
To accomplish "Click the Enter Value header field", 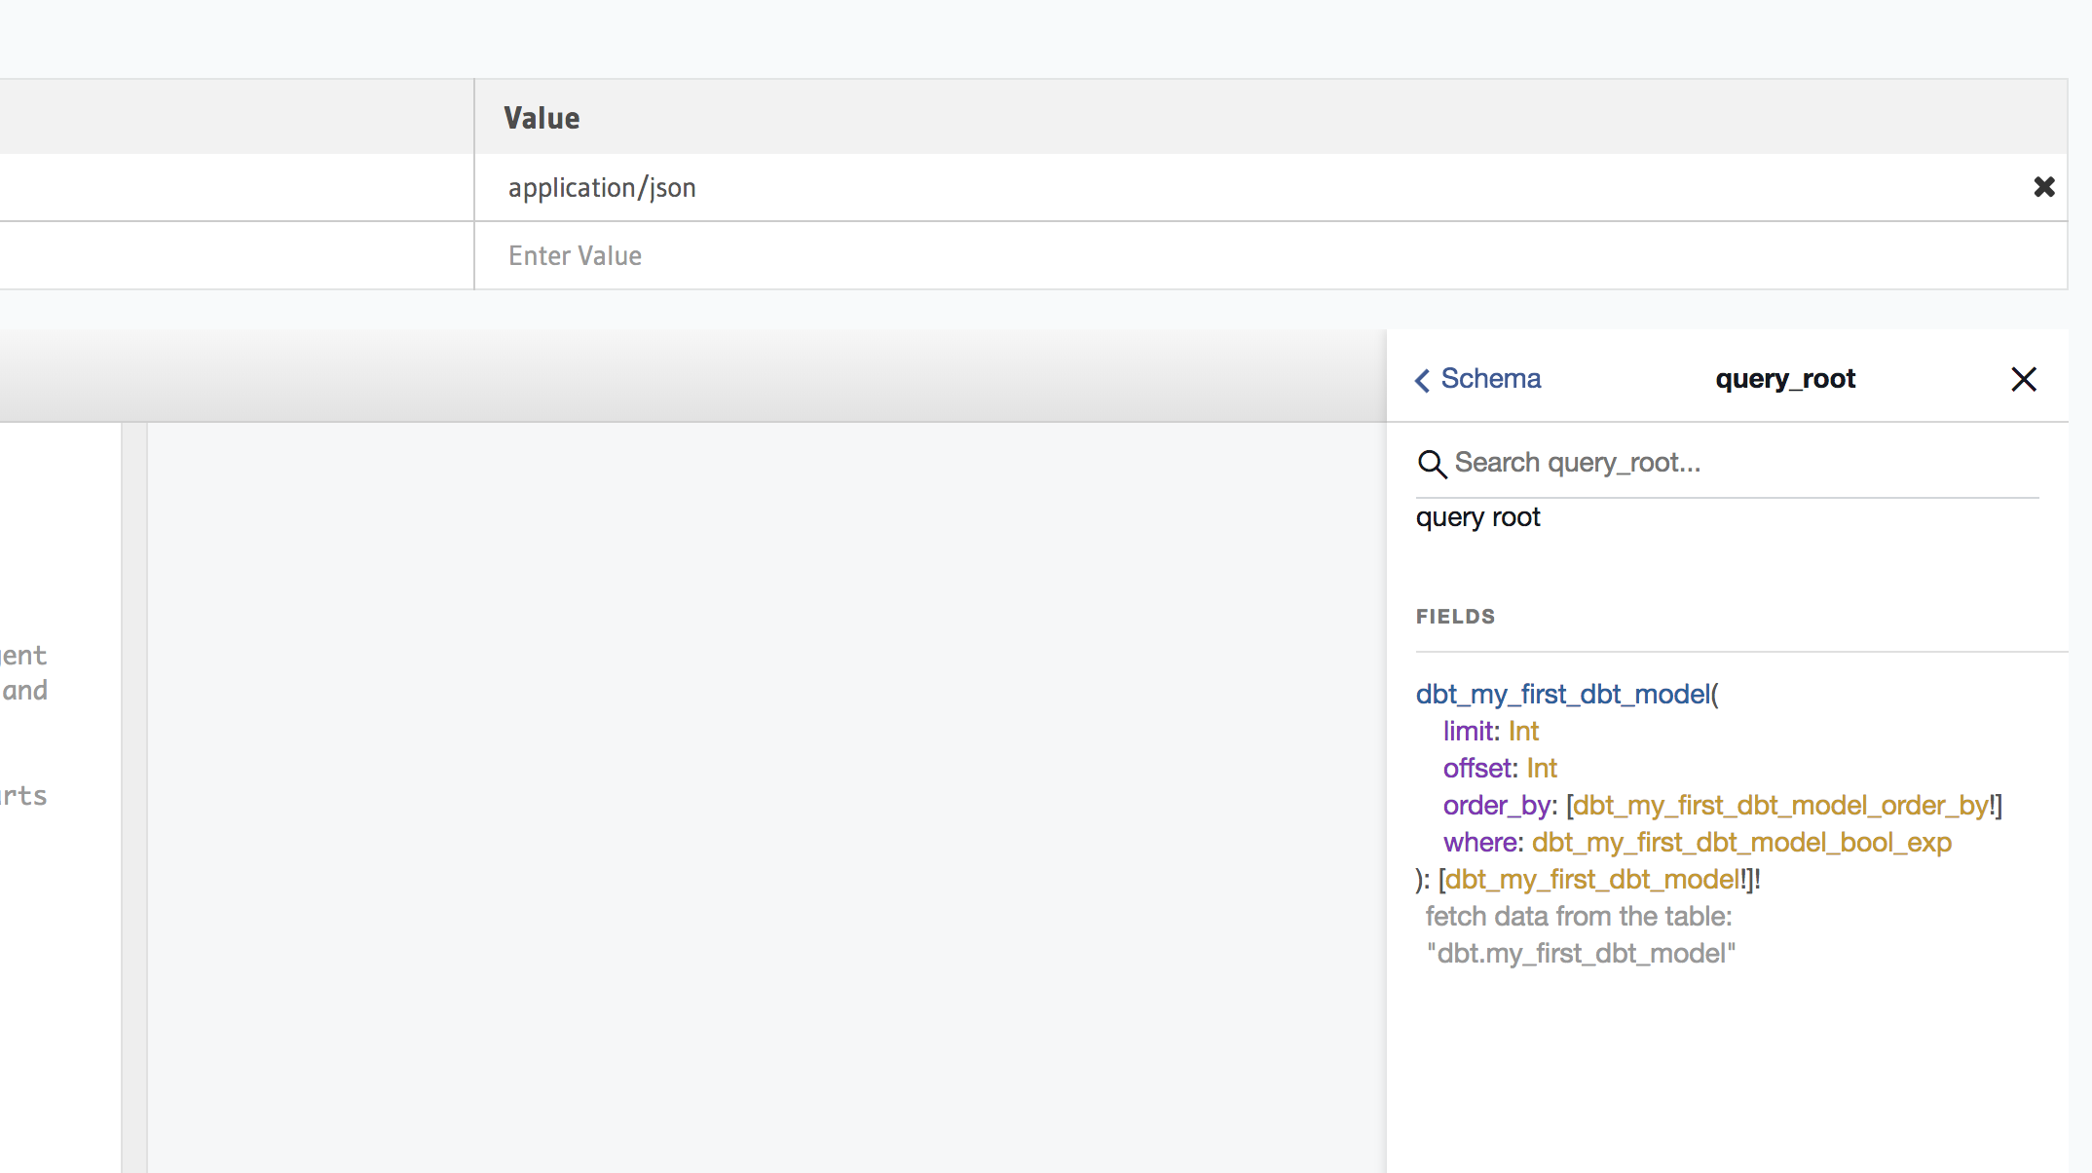I will pos(1270,255).
